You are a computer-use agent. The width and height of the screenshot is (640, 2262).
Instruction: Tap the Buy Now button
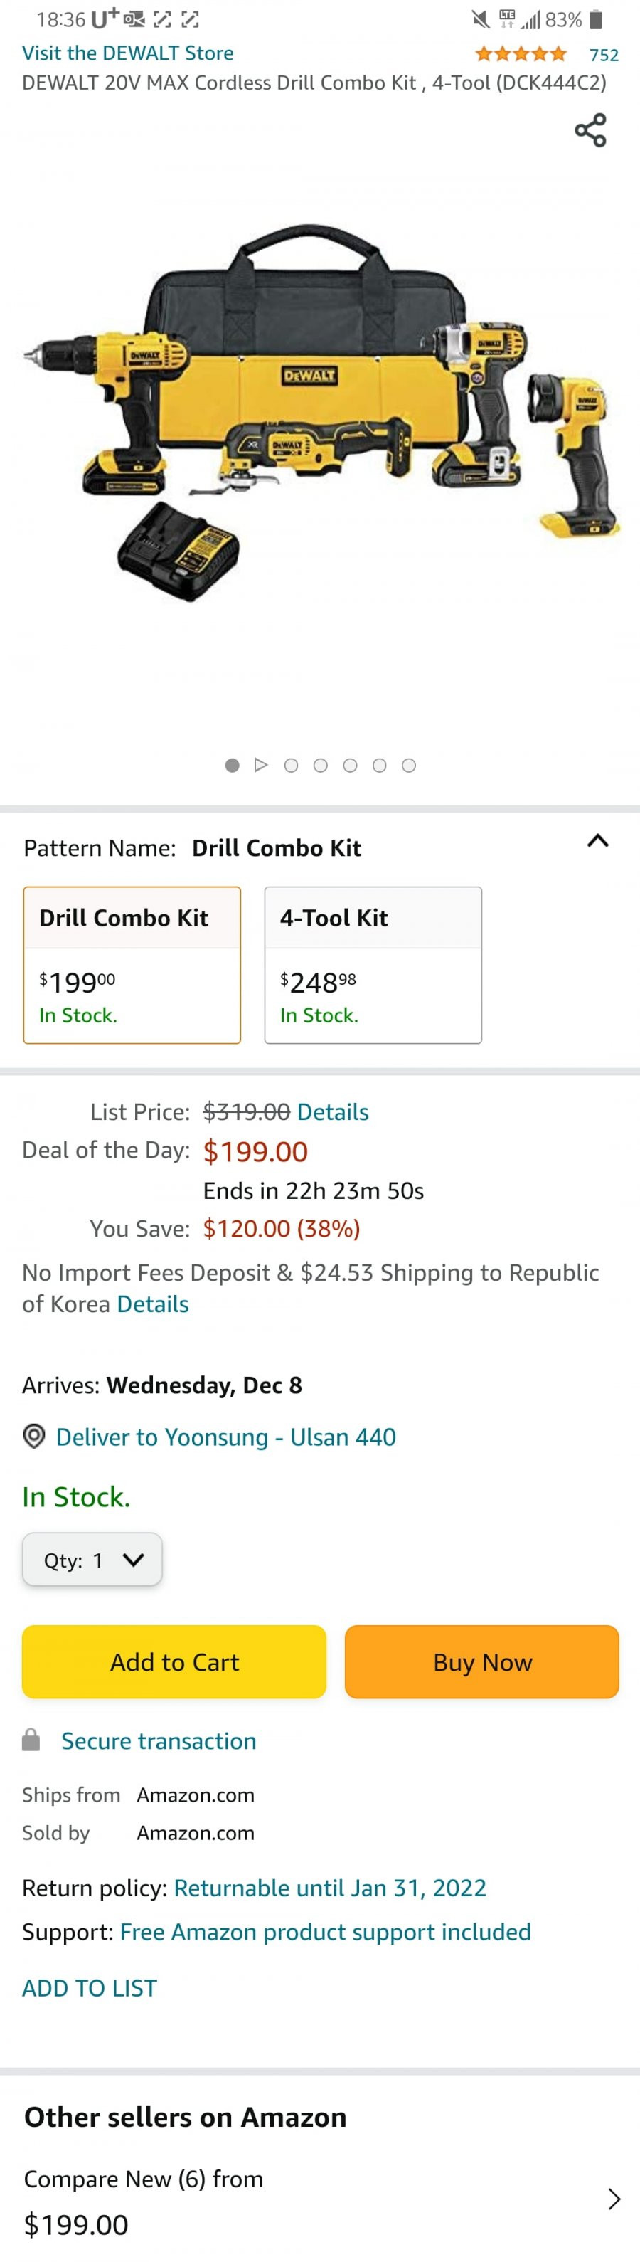(x=482, y=1661)
